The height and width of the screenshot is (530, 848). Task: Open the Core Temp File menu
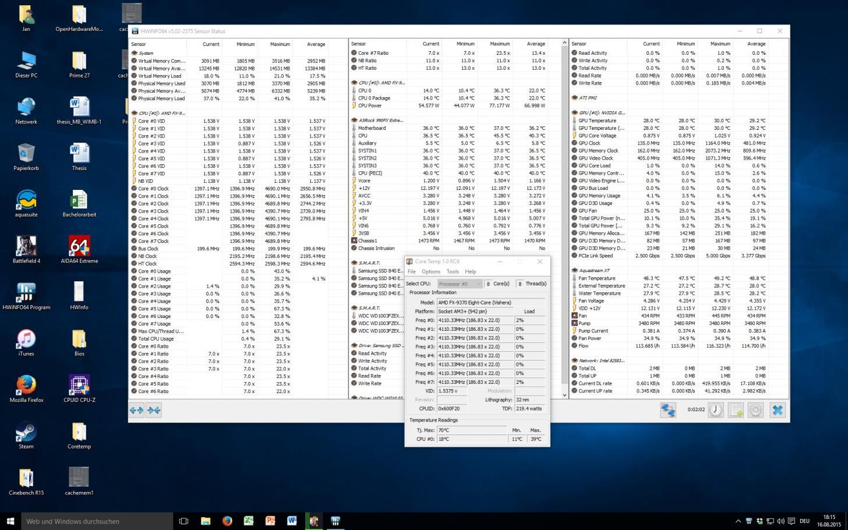[411, 271]
